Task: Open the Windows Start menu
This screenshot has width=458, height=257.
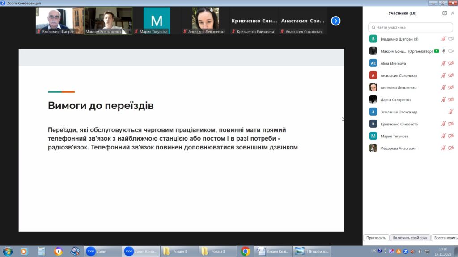Action: 8,251
